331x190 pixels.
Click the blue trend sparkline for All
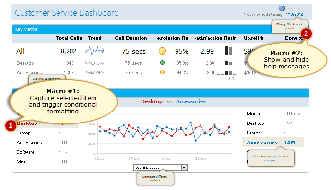(95, 51)
